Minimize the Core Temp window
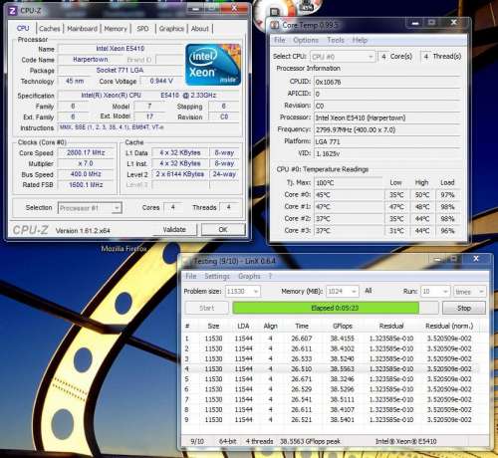 point(414,23)
